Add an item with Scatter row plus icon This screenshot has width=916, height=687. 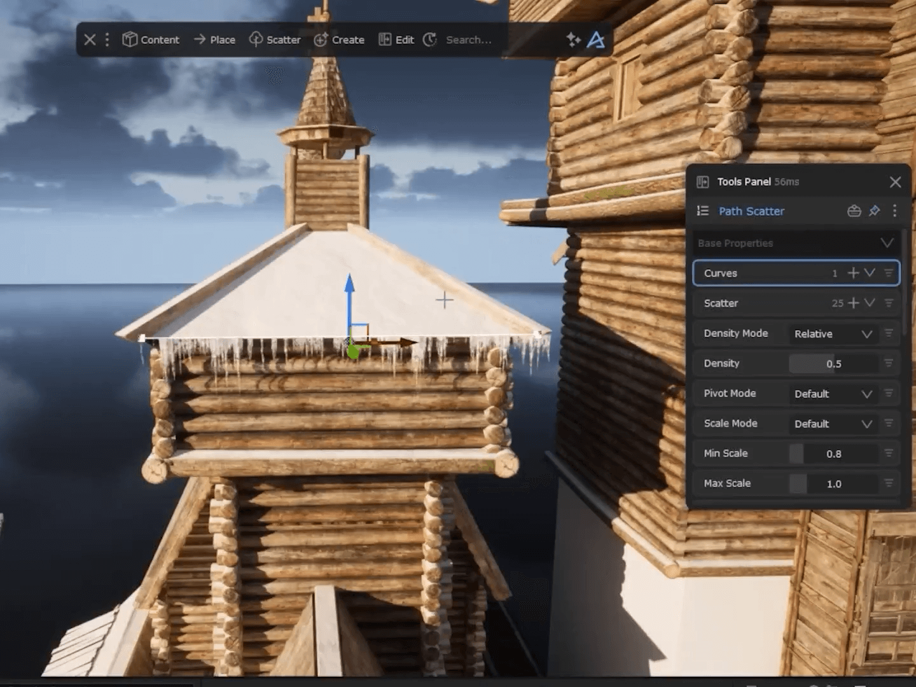[x=853, y=303]
